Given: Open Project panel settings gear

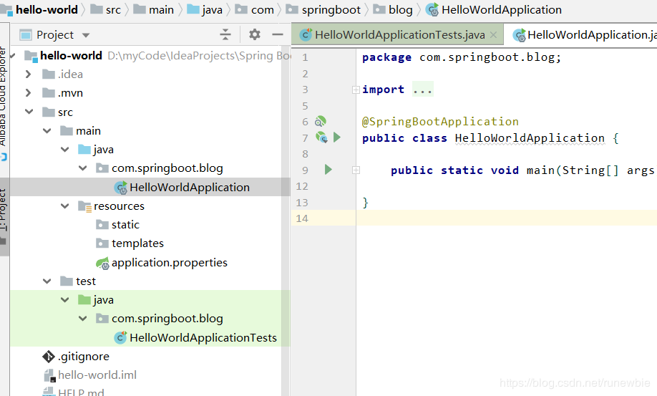Looking at the screenshot, I should [x=254, y=34].
